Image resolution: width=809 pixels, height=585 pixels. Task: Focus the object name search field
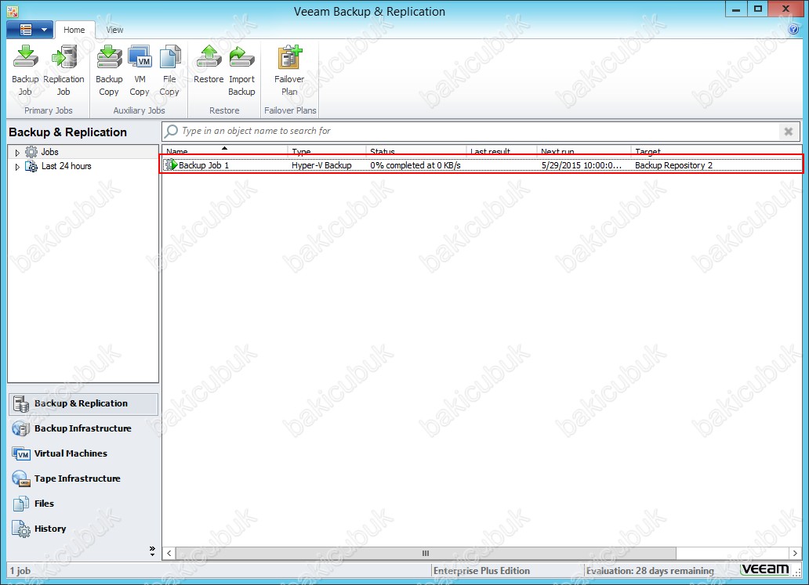480,131
